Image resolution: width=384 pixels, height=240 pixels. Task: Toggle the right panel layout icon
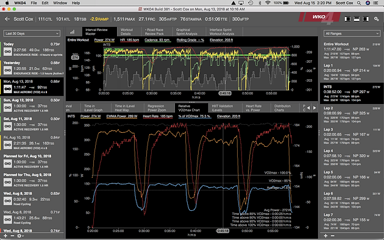point(366,19)
